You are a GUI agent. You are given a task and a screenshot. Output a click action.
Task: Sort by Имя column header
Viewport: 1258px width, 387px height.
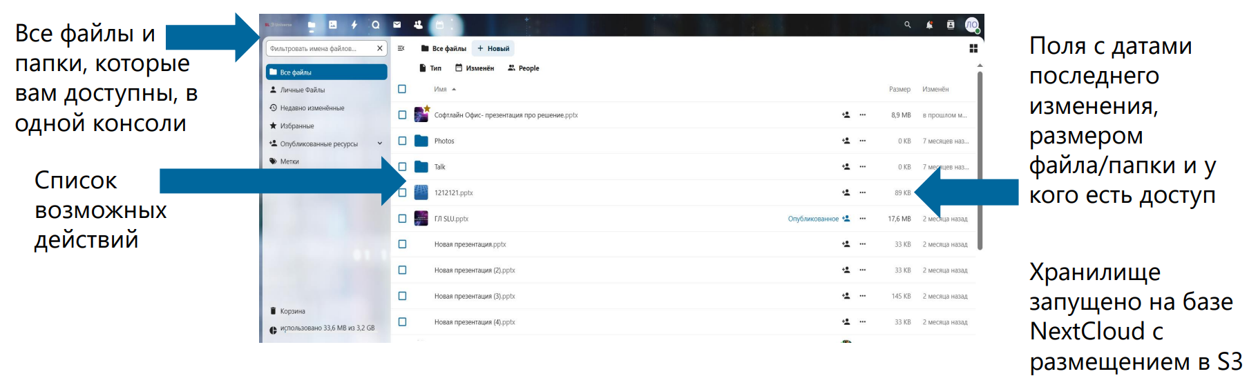[445, 89]
